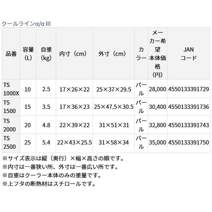Click outer size 25×37×29.5
This screenshot has height=212, width=212.
(x=114, y=89)
